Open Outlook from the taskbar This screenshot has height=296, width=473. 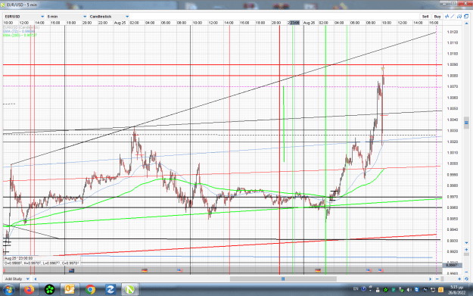pyautogui.click(x=70, y=290)
